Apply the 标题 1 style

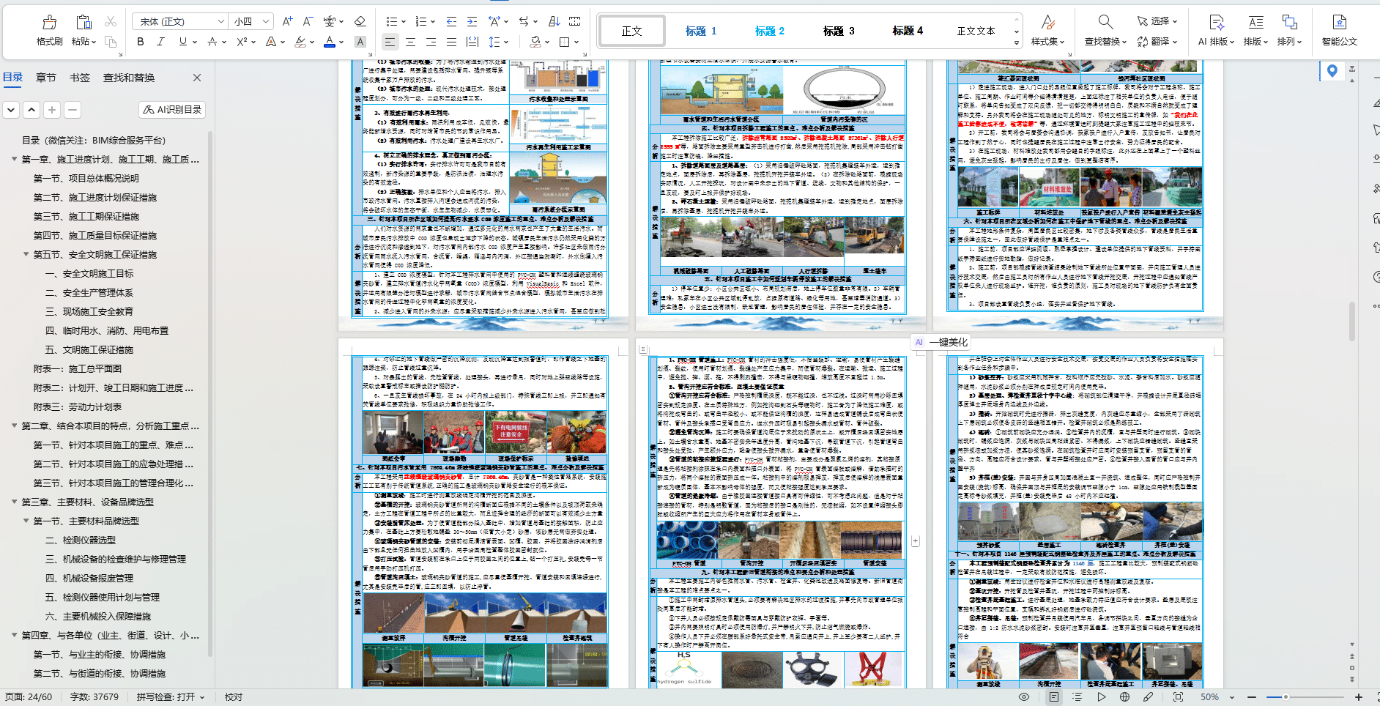(x=701, y=31)
